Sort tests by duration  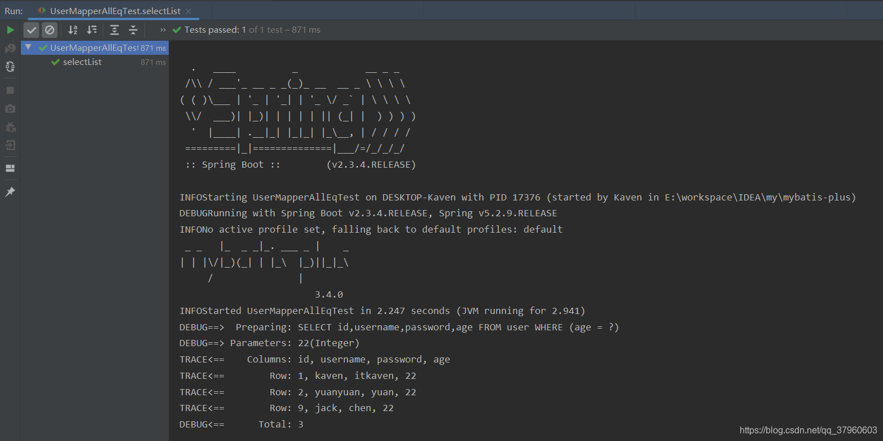[x=91, y=30]
